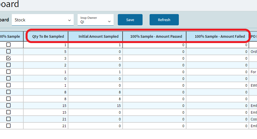Open the Stock dashboard dropdown
This screenshot has height=139, width=257.
coord(43,20)
